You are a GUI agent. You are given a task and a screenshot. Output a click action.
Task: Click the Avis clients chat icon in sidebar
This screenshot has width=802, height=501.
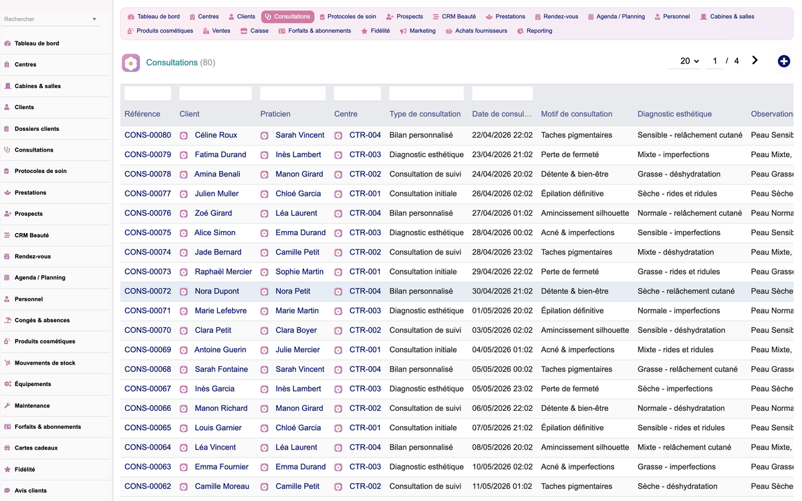[7, 490]
